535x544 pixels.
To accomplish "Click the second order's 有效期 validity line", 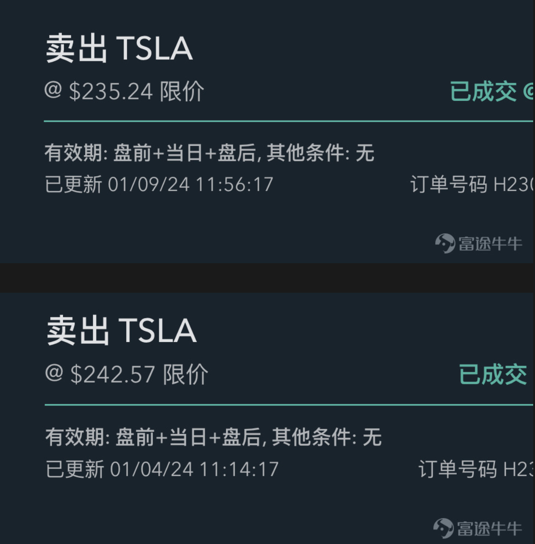I will [x=214, y=437].
